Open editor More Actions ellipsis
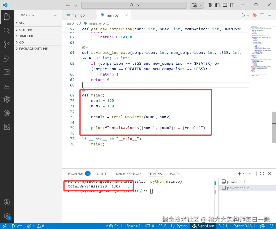The image size is (276, 229). pos(269,15)
